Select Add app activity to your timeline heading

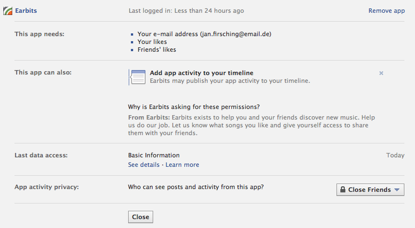tap(202, 73)
